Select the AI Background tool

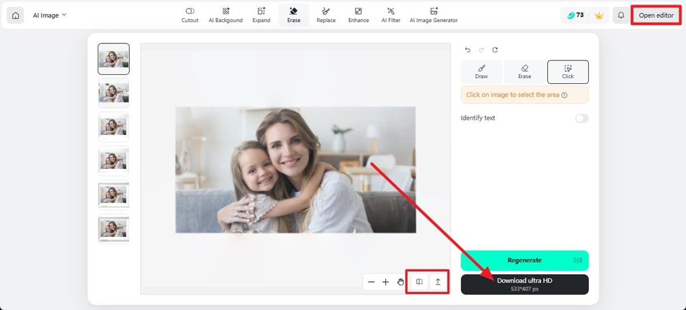tap(225, 15)
